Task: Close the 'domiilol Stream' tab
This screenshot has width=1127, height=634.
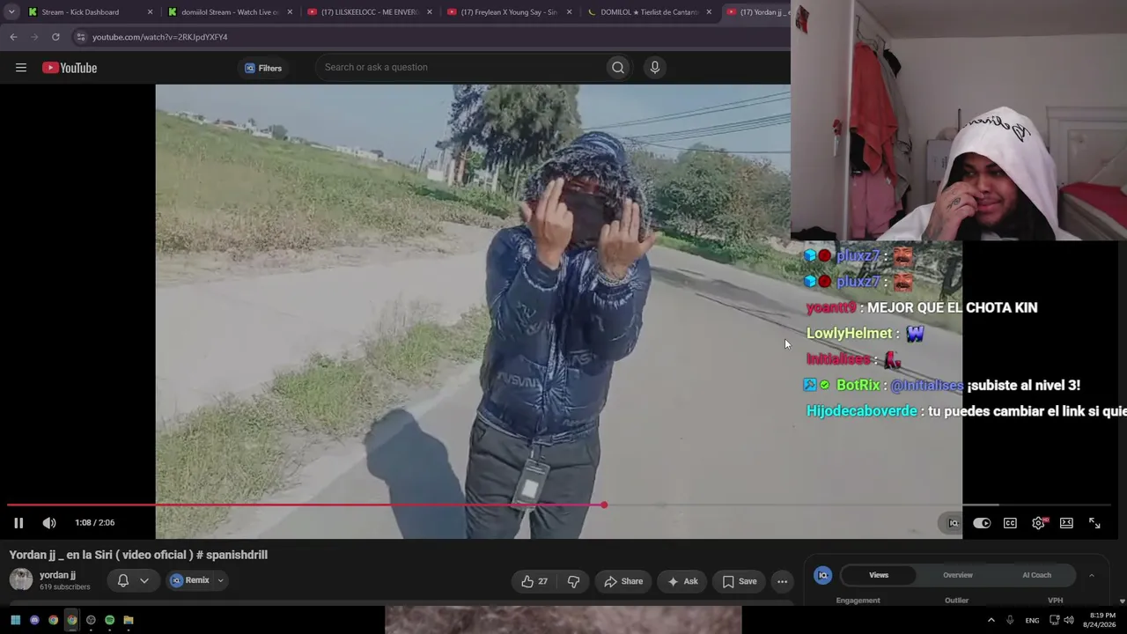Action: [x=290, y=12]
